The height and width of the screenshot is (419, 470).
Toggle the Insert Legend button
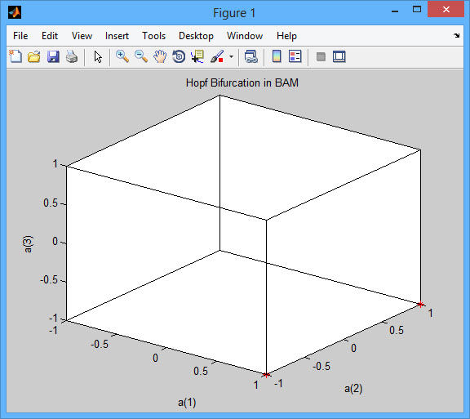[295, 56]
